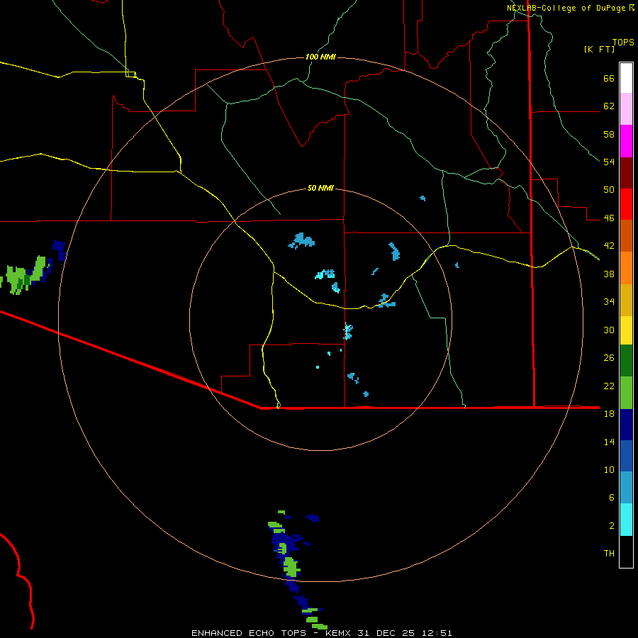Viewport: 638px width, 638px height.
Task: Click the "[K FT]" units label
Action: point(599,50)
